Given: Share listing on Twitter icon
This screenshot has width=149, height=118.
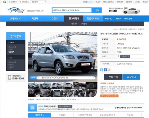Looking at the screenshot, I should pyautogui.click(x=102, y=70).
